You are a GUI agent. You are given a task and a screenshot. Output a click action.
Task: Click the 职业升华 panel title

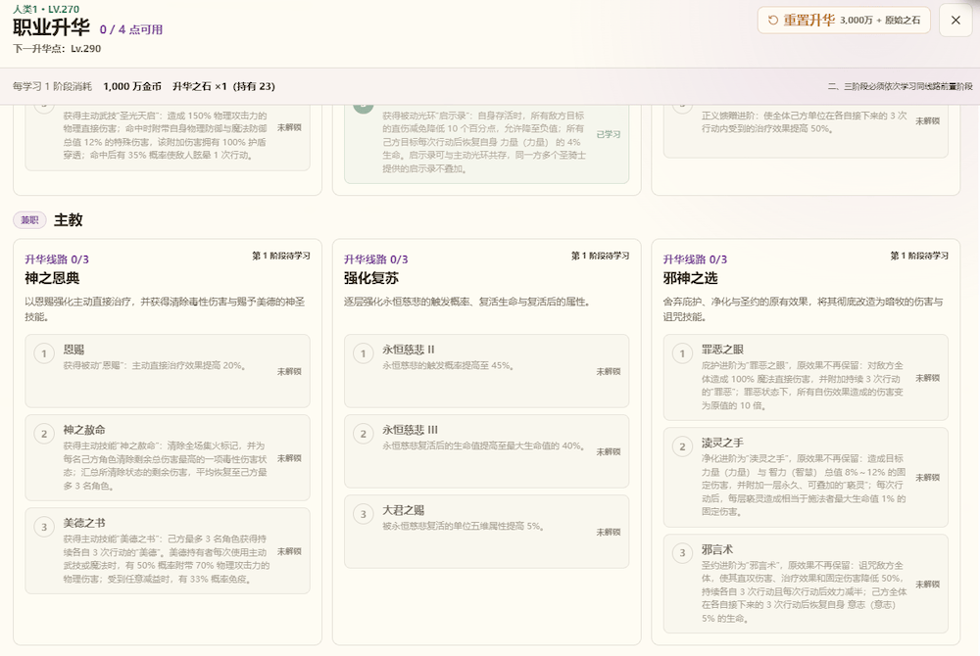point(51,28)
